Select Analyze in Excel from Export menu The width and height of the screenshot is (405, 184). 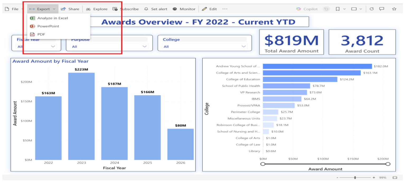[x=52, y=18]
